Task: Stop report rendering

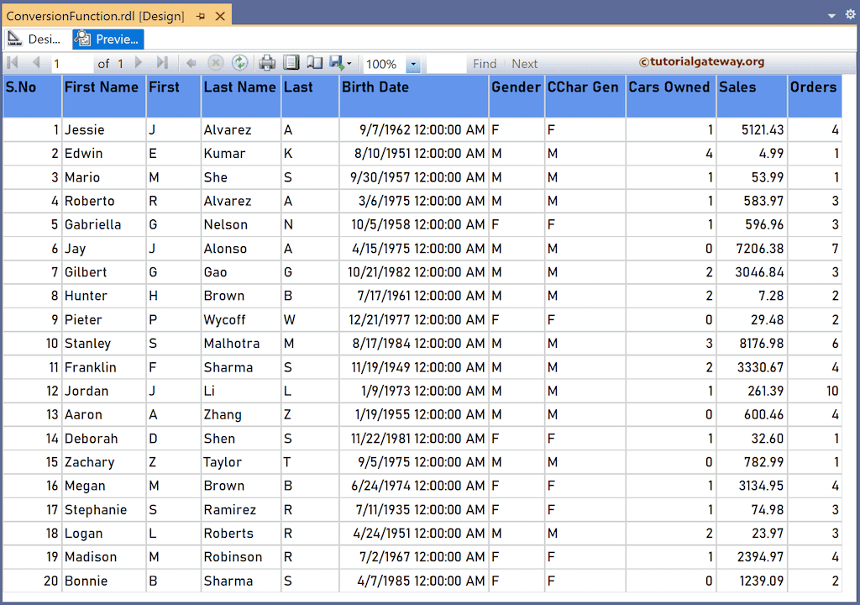Action: 216,63
